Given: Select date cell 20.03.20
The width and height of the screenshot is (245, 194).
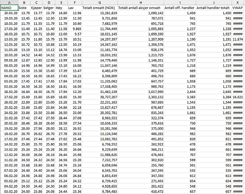Looking at the screenshot, I should tap(9, 13).
